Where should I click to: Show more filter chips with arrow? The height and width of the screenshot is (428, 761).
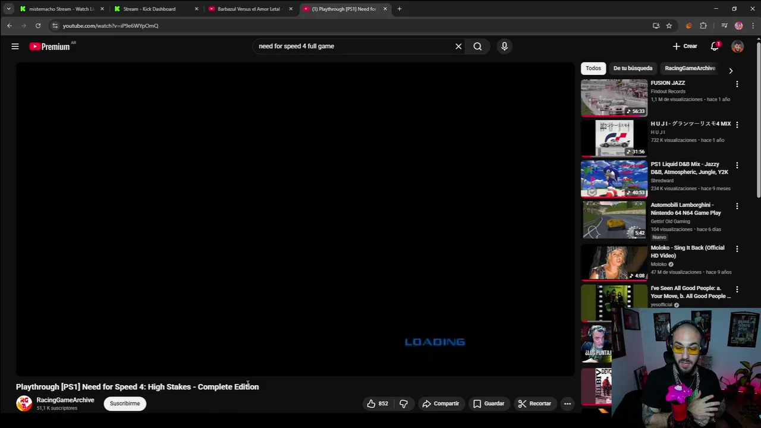[x=731, y=71]
